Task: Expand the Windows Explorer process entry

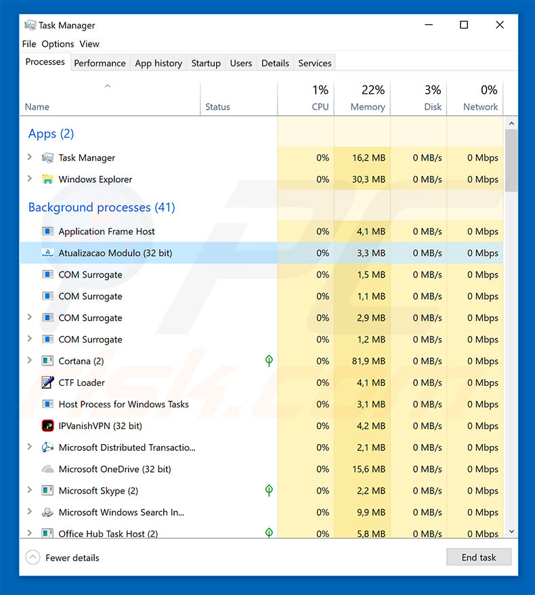Action: 29,179
